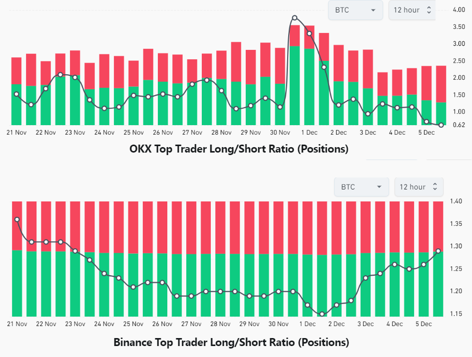Click the caret arrow icon in OKX BTC selector
Screen dimensions: 472x357
pyautogui.click(x=373, y=10)
